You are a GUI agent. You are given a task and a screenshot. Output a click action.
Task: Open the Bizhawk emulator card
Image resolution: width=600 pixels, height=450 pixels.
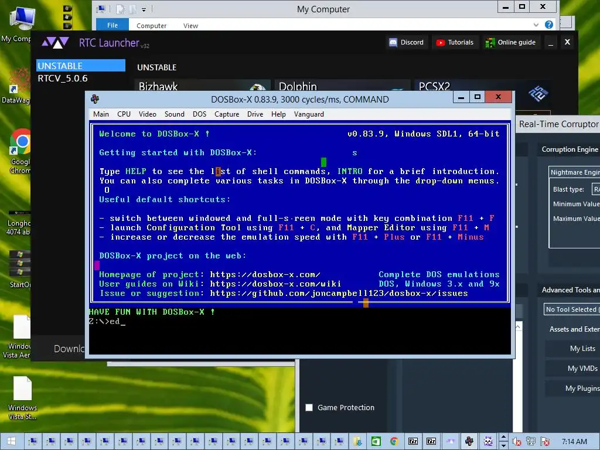pos(202,86)
